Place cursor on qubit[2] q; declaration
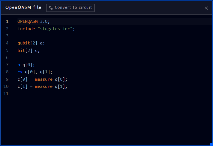This screenshot has width=213, height=146. [x=31, y=43]
